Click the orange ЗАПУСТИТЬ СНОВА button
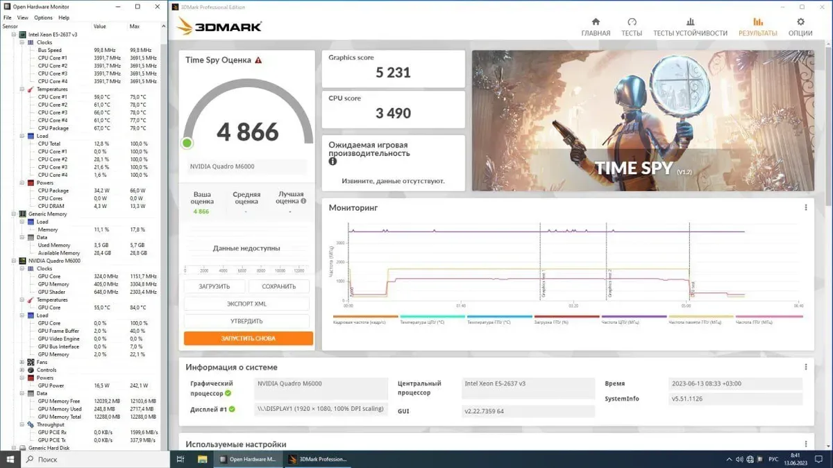833x468 pixels. pyautogui.click(x=248, y=338)
